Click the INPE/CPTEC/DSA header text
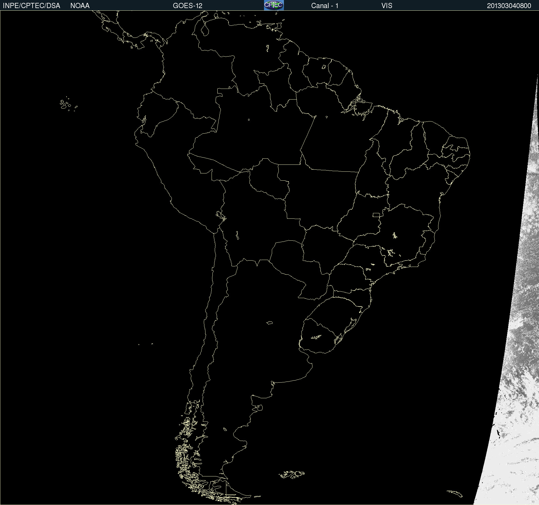The width and height of the screenshot is (539, 505). [x=31, y=6]
